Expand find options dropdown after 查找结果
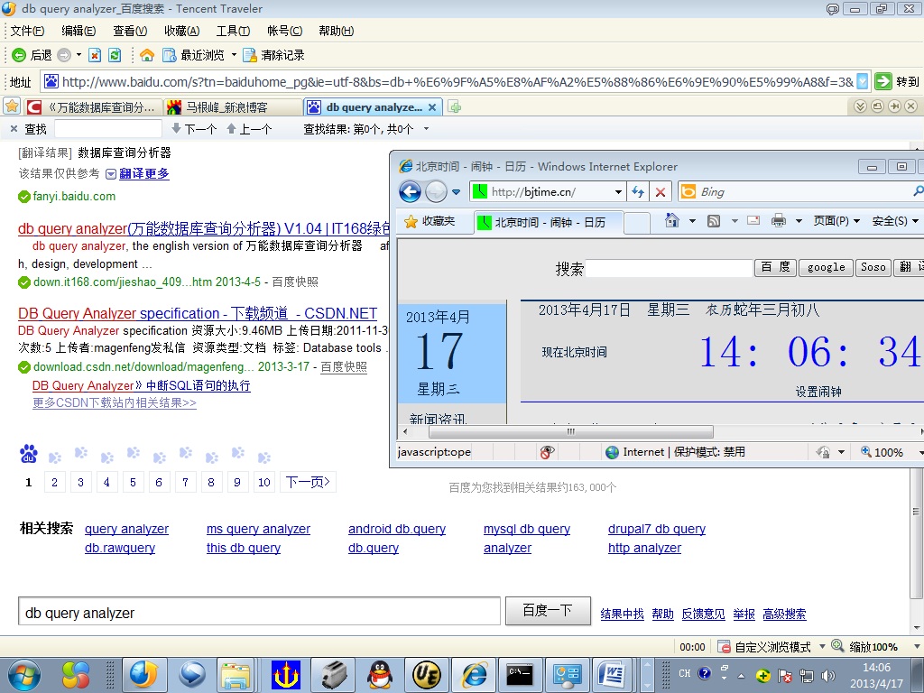 point(426,129)
